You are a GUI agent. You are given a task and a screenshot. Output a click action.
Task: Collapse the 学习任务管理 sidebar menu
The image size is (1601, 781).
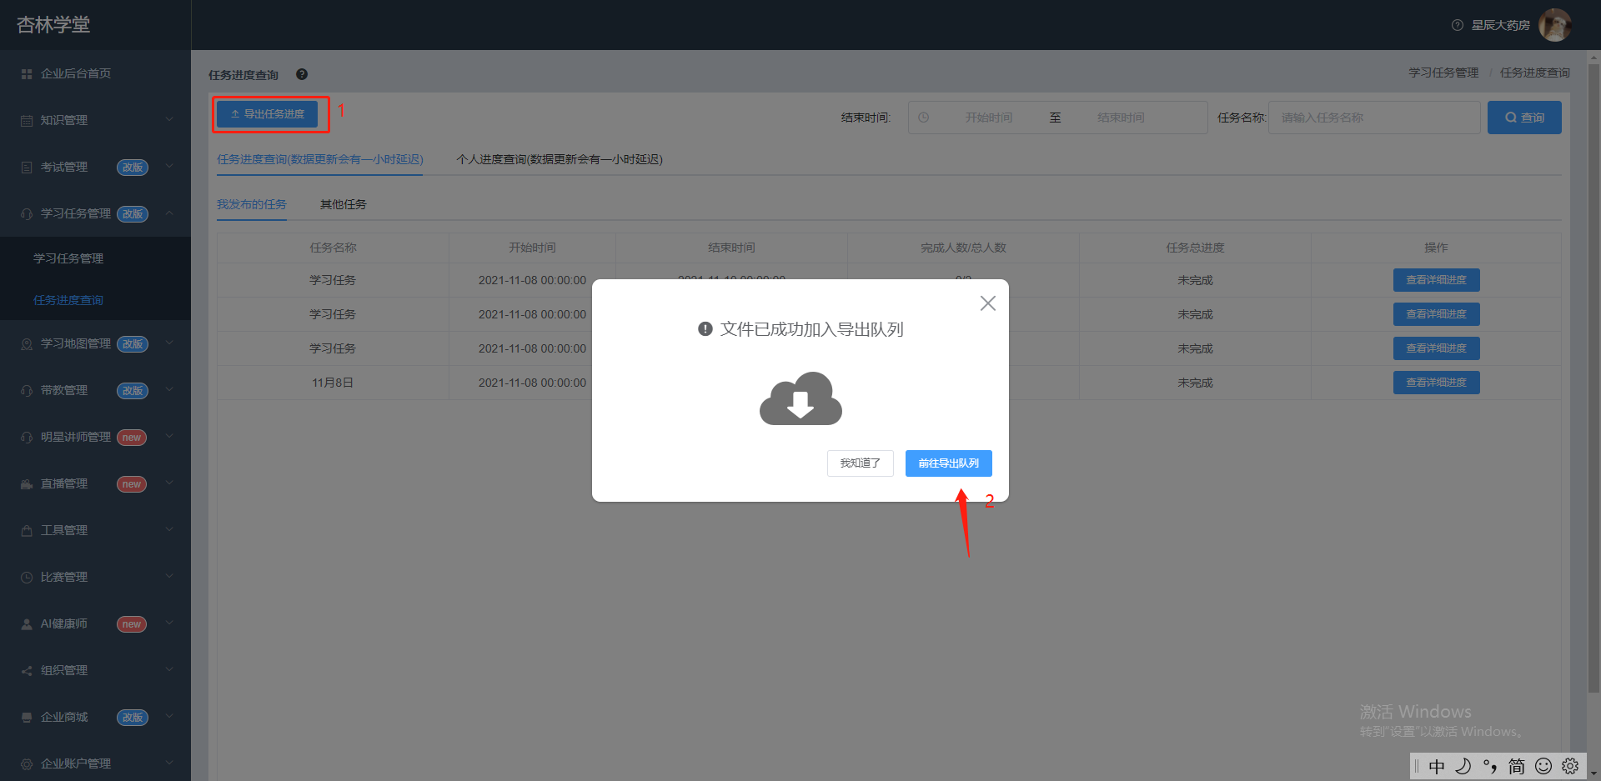coord(95,213)
